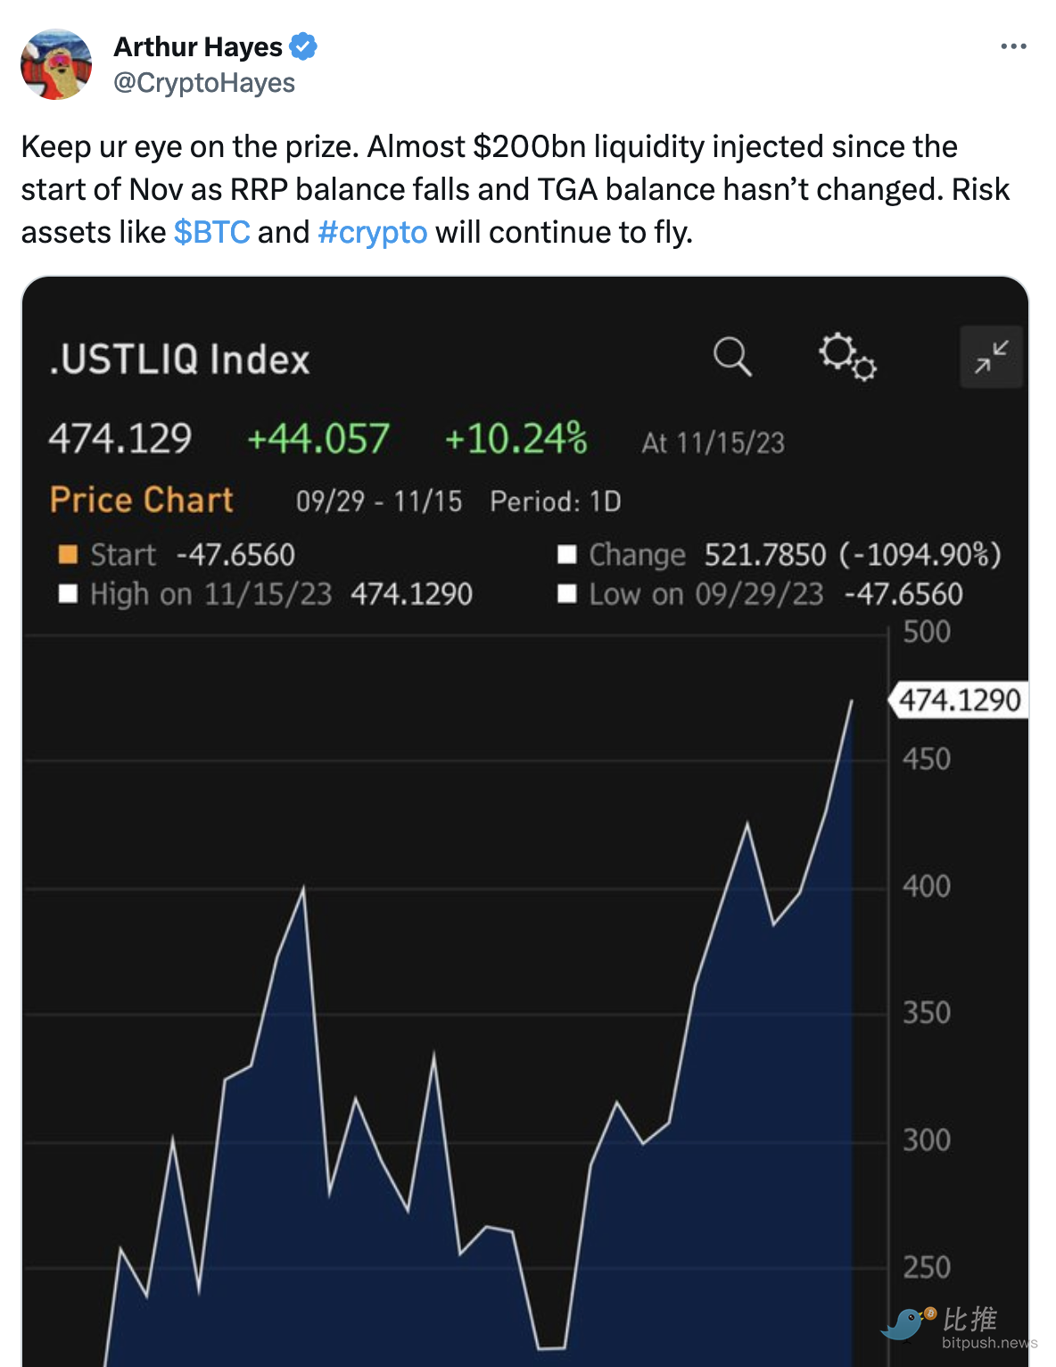Collapse the chart with shrink arrows
This screenshot has height=1367, width=1056.
(991, 357)
